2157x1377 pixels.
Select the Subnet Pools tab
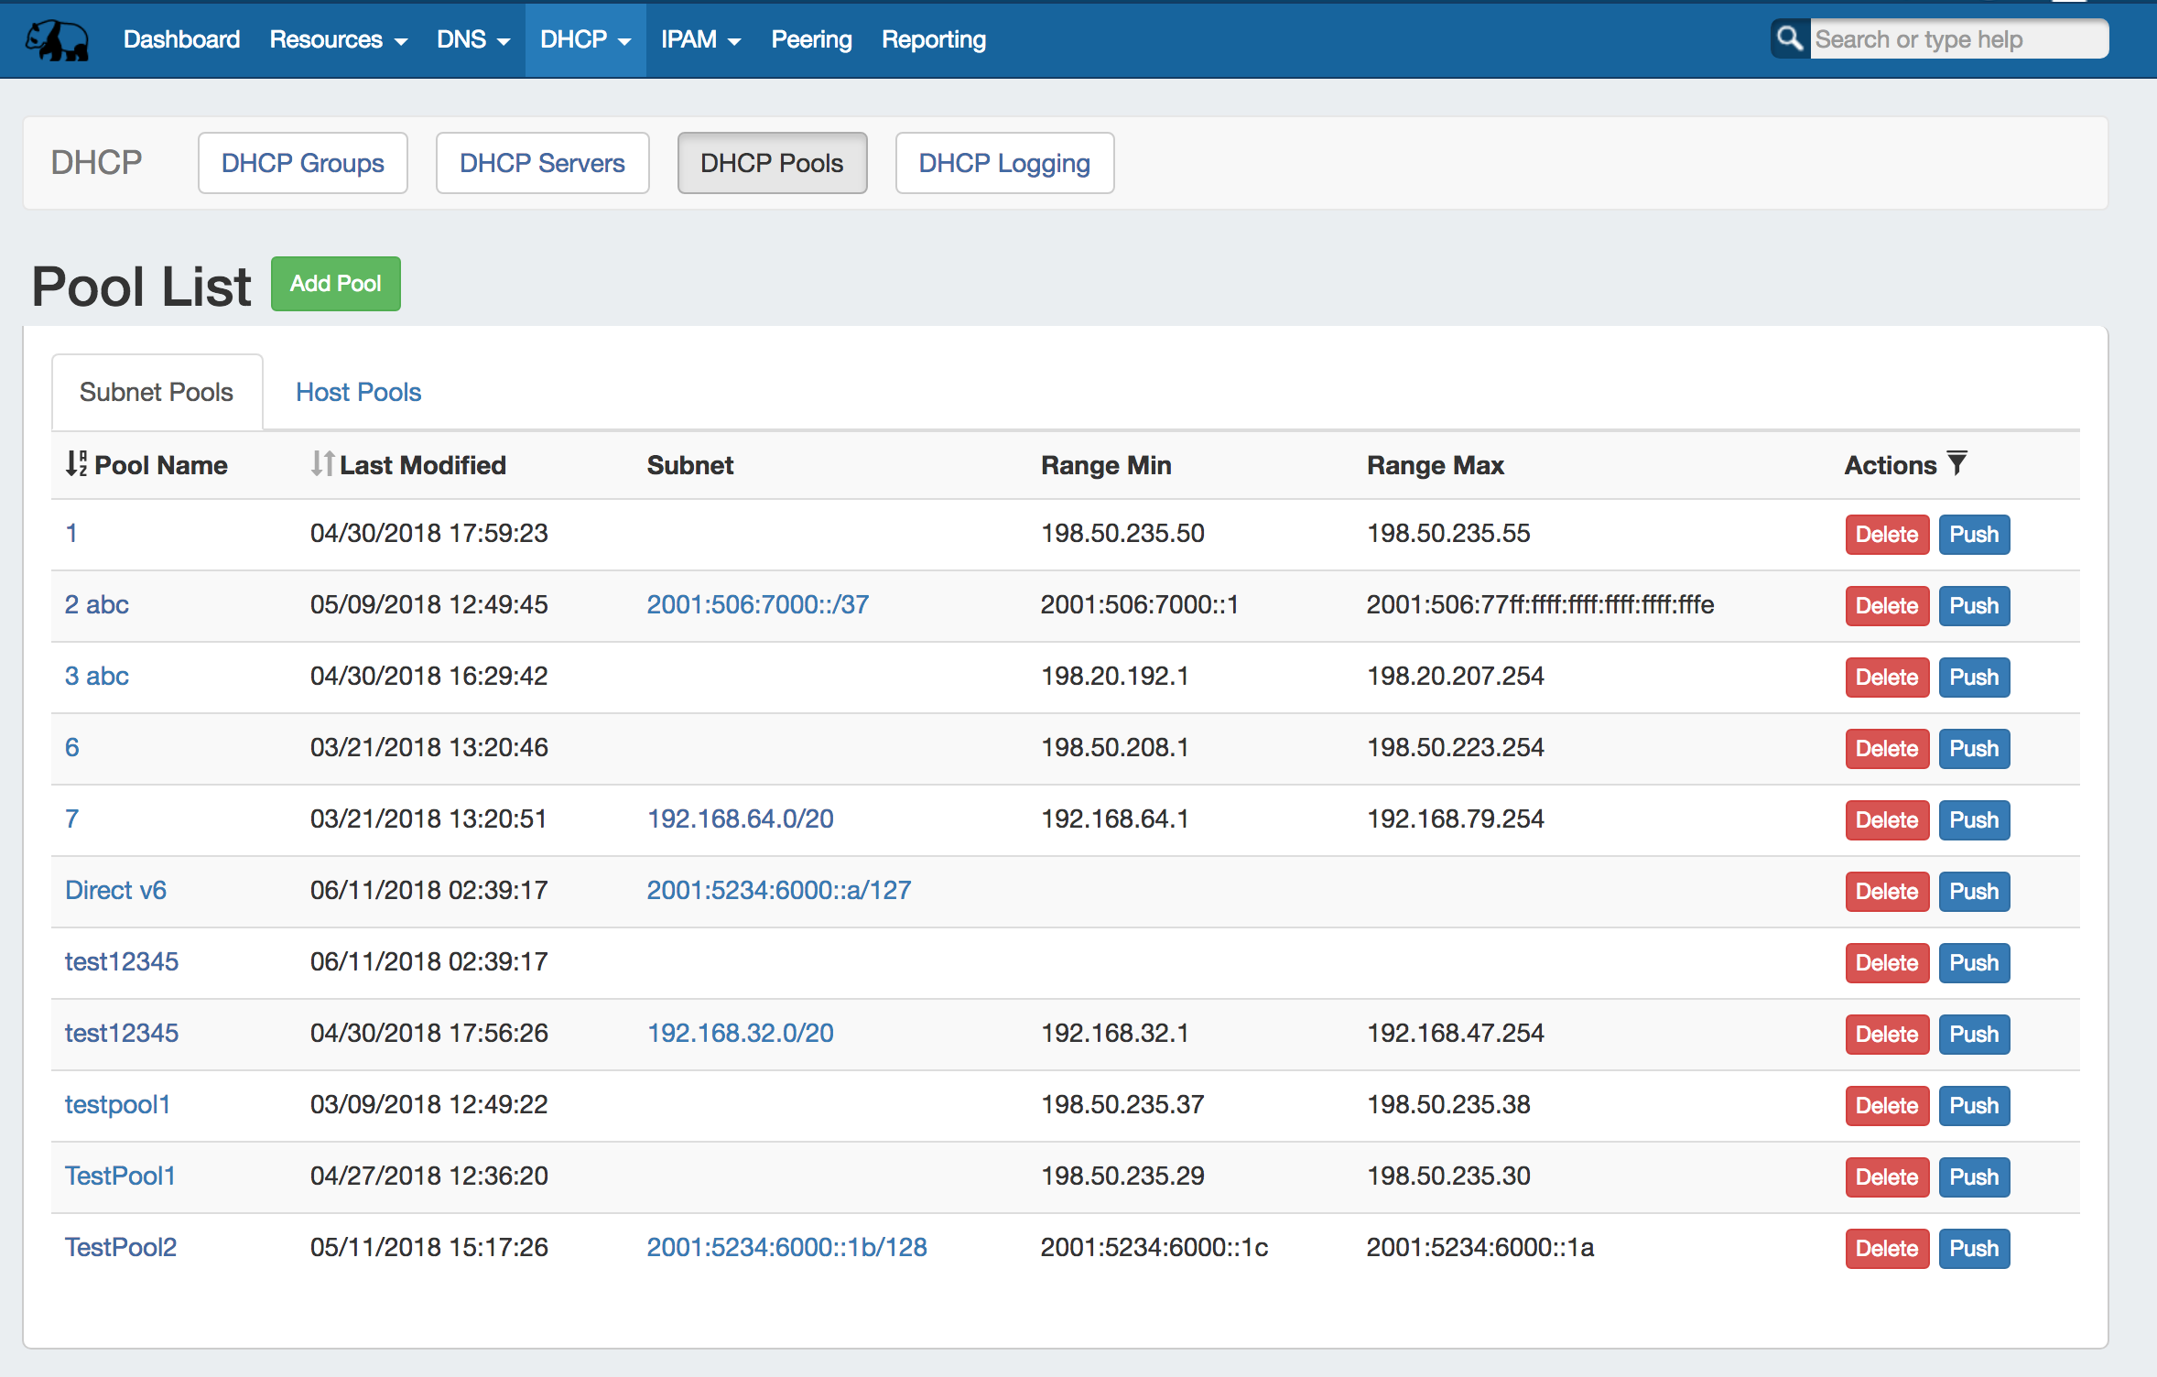pyautogui.click(x=157, y=392)
